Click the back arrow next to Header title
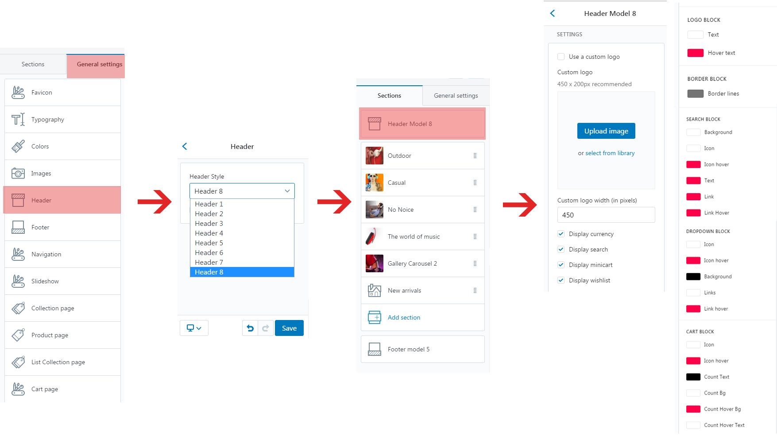 click(185, 146)
